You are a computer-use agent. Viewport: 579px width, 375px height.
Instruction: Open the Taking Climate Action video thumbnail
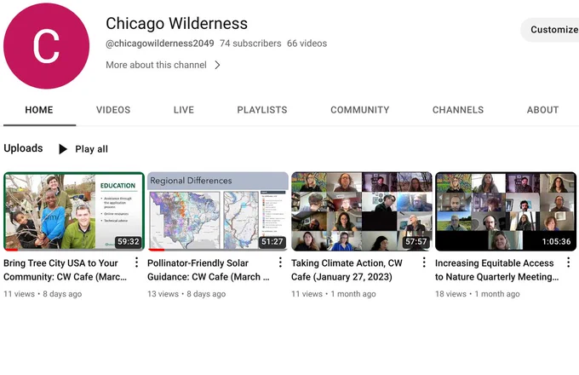point(362,211)
